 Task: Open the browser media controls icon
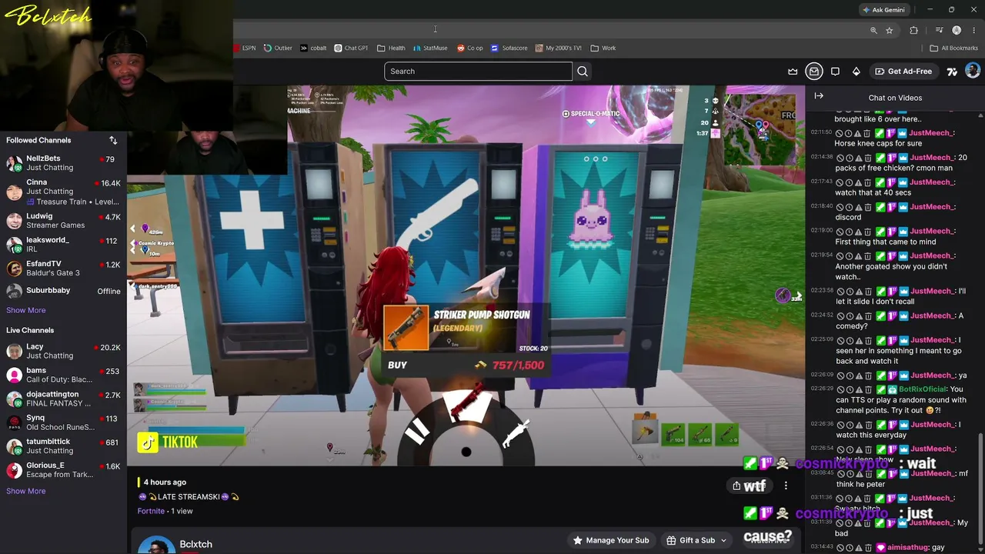tap(939, 30)
